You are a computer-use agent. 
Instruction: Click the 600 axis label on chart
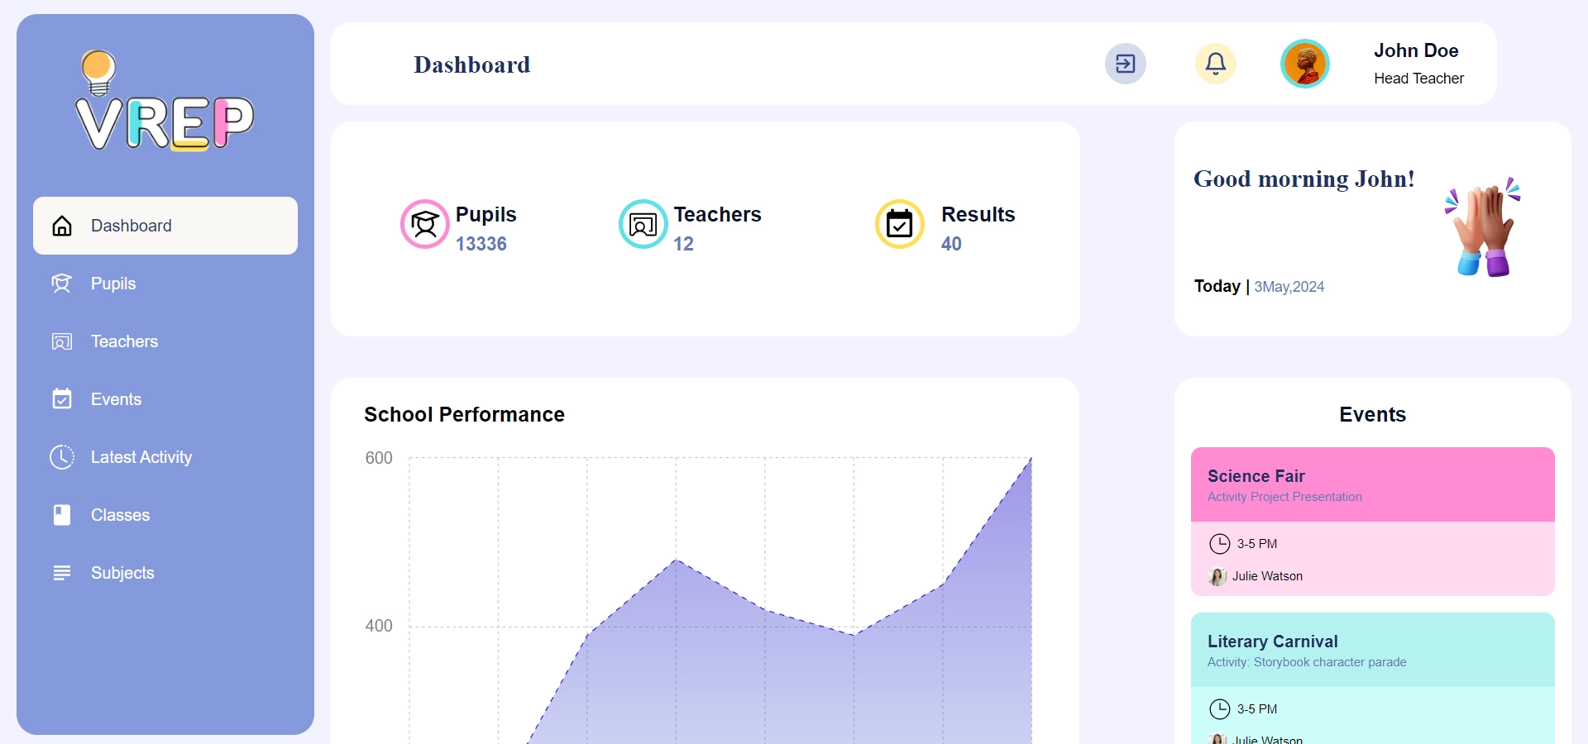pos(379,458)
